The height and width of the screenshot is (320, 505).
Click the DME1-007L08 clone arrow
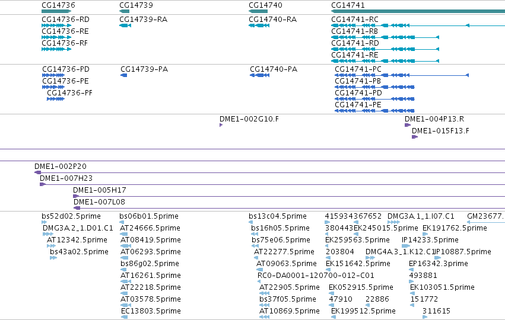click(x=77, y=208)
